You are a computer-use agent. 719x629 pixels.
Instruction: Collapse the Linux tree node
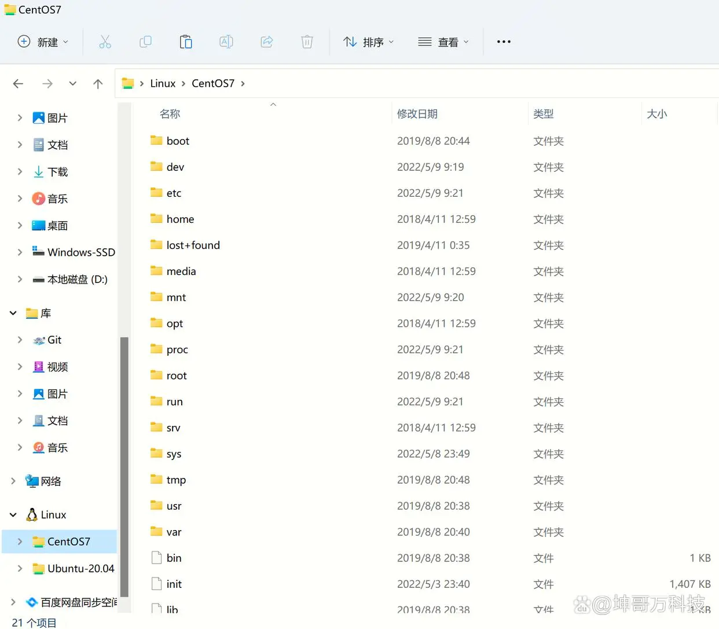pos(13,514)
